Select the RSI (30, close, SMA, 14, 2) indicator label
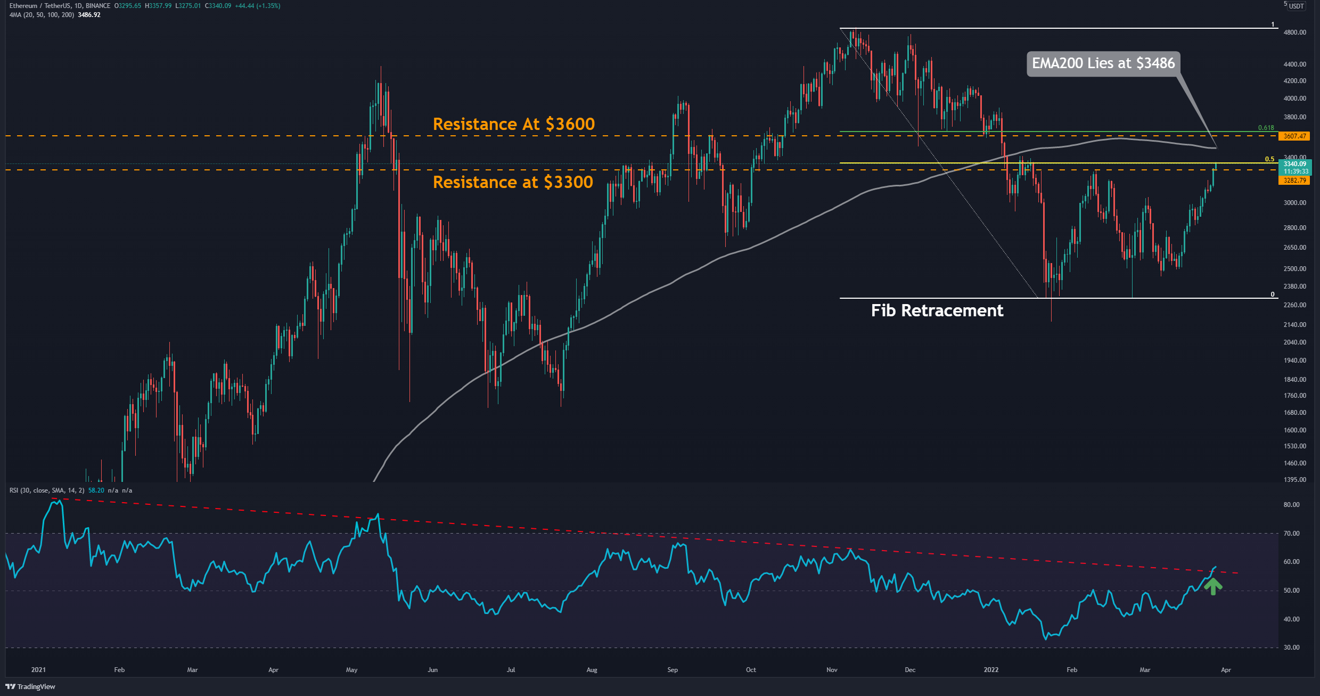The width and height of the screenshot is (1320, 696). pyautogui.click(x=47, y=490)
